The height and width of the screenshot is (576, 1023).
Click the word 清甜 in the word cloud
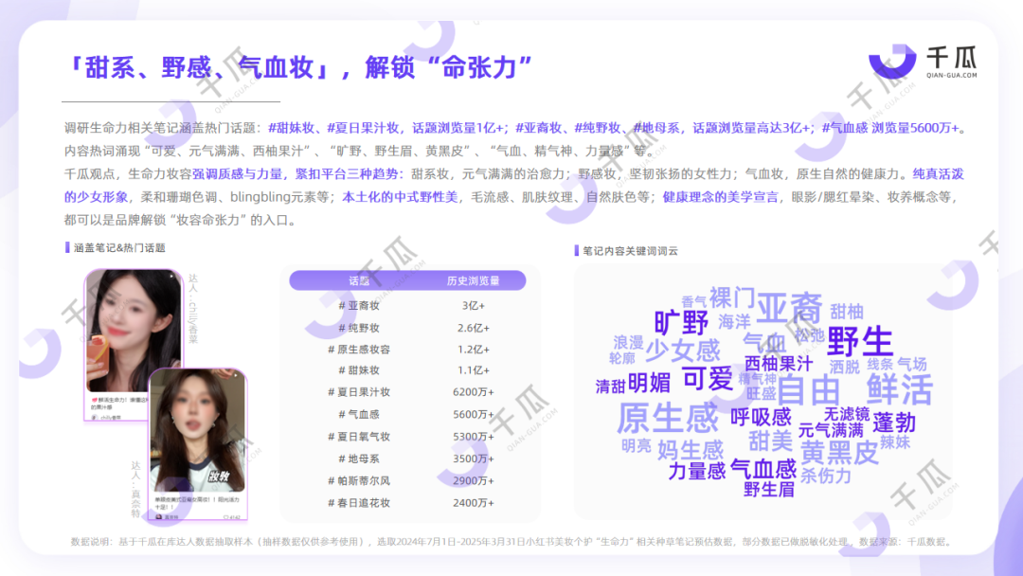(610, 387)
